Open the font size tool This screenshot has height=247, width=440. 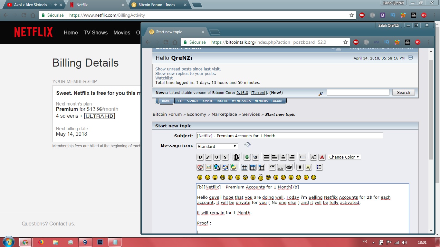tap(313, 157)
